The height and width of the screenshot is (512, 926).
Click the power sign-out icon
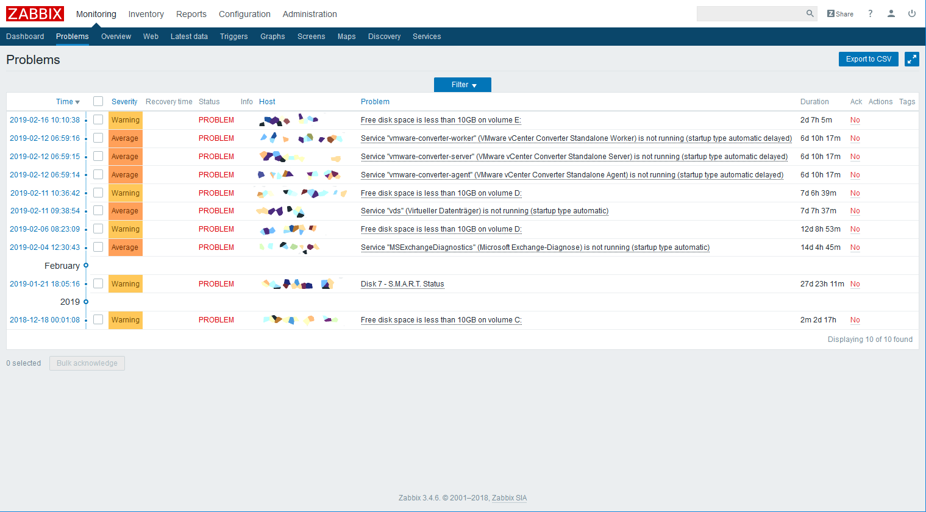coord(911,13)
